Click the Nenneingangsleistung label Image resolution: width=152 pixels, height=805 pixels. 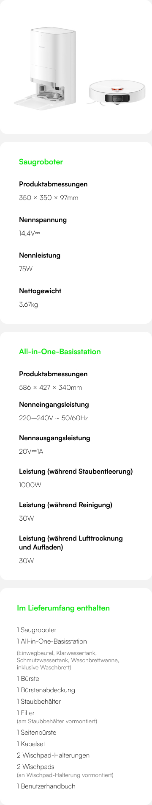[x=54, y=405]
